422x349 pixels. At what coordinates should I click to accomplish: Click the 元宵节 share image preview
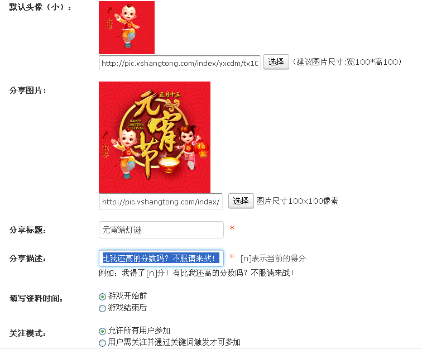[x=155, y=137]
